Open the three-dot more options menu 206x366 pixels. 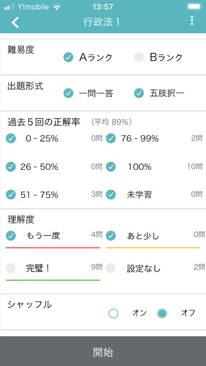(x=192, y=21)
